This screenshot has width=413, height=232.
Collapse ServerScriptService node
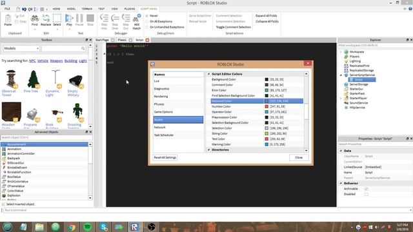pos(341,75)
